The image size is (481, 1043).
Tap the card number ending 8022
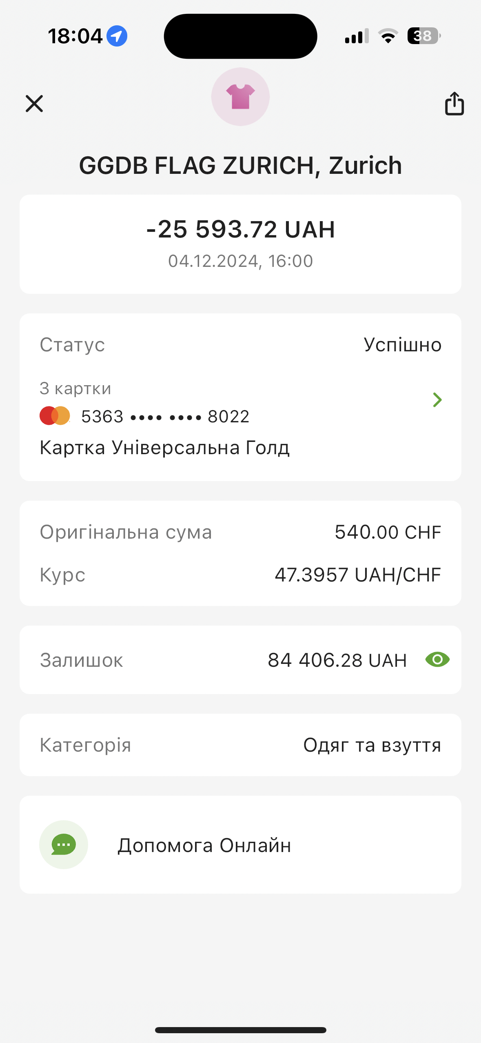click(x=165, y=417)
